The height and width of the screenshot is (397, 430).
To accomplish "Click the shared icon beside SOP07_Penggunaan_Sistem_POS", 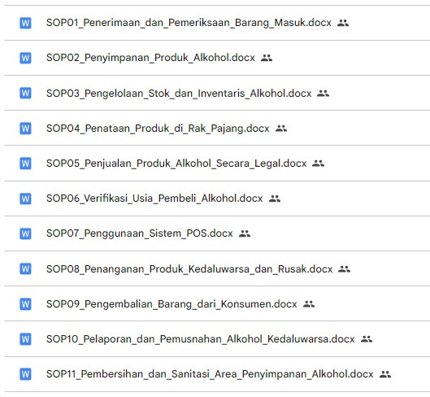I will [245, 233].
